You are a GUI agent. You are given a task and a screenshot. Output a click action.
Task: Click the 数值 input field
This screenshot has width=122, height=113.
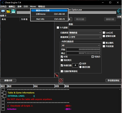click(x=95, y=28)
